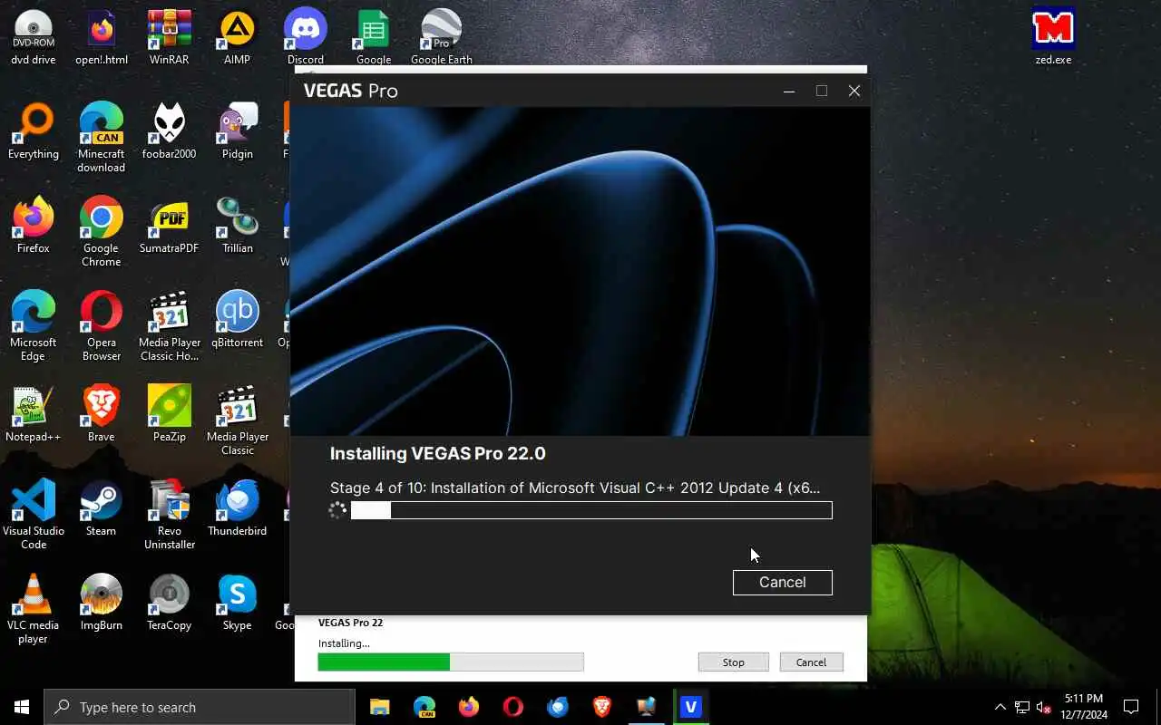Launch the AIMP desktop shortcut
1161x725 pixels.
238,37
